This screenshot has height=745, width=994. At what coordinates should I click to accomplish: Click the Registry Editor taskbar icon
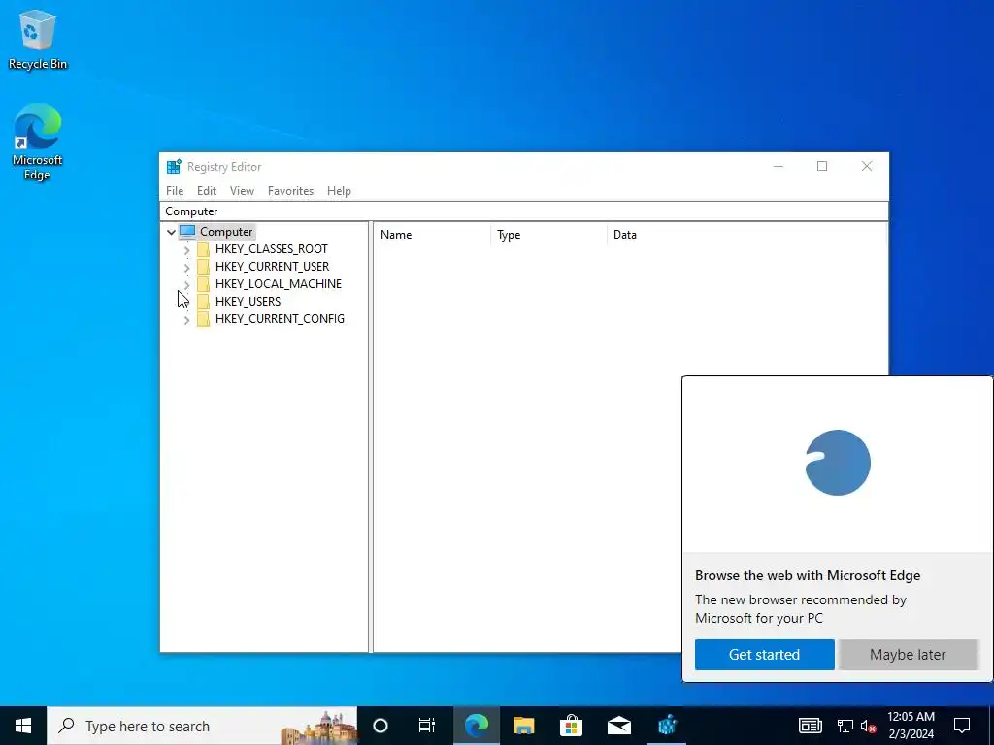pyautogui.click(x=667, y=726)
